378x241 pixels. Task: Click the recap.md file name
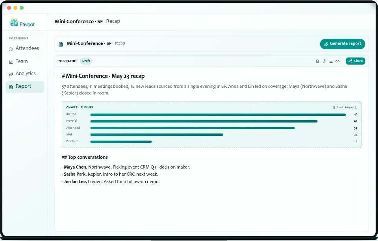pyautogui.click(x=67, y=61)
